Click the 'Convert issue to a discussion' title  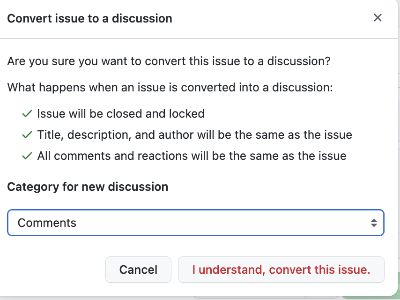point(89,18)
